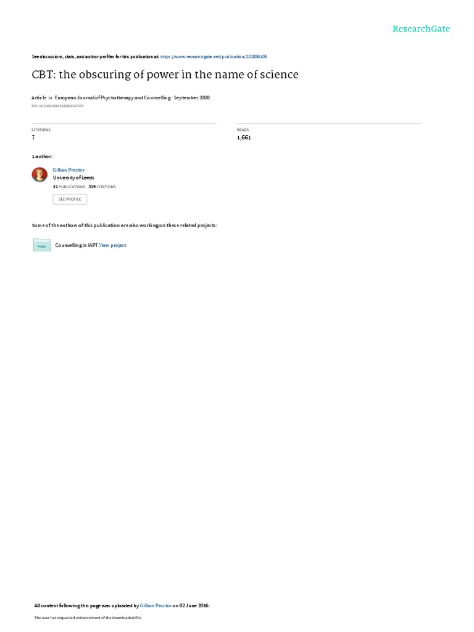474x632 pixels.
Task: Click the teal Project folder icon
Action: (x=42, y=245)
